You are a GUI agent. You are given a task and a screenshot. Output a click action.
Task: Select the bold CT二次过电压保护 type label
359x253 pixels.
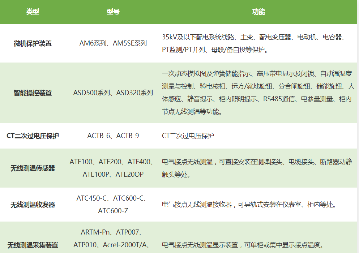pyautogui.click(x=33, y=136)
